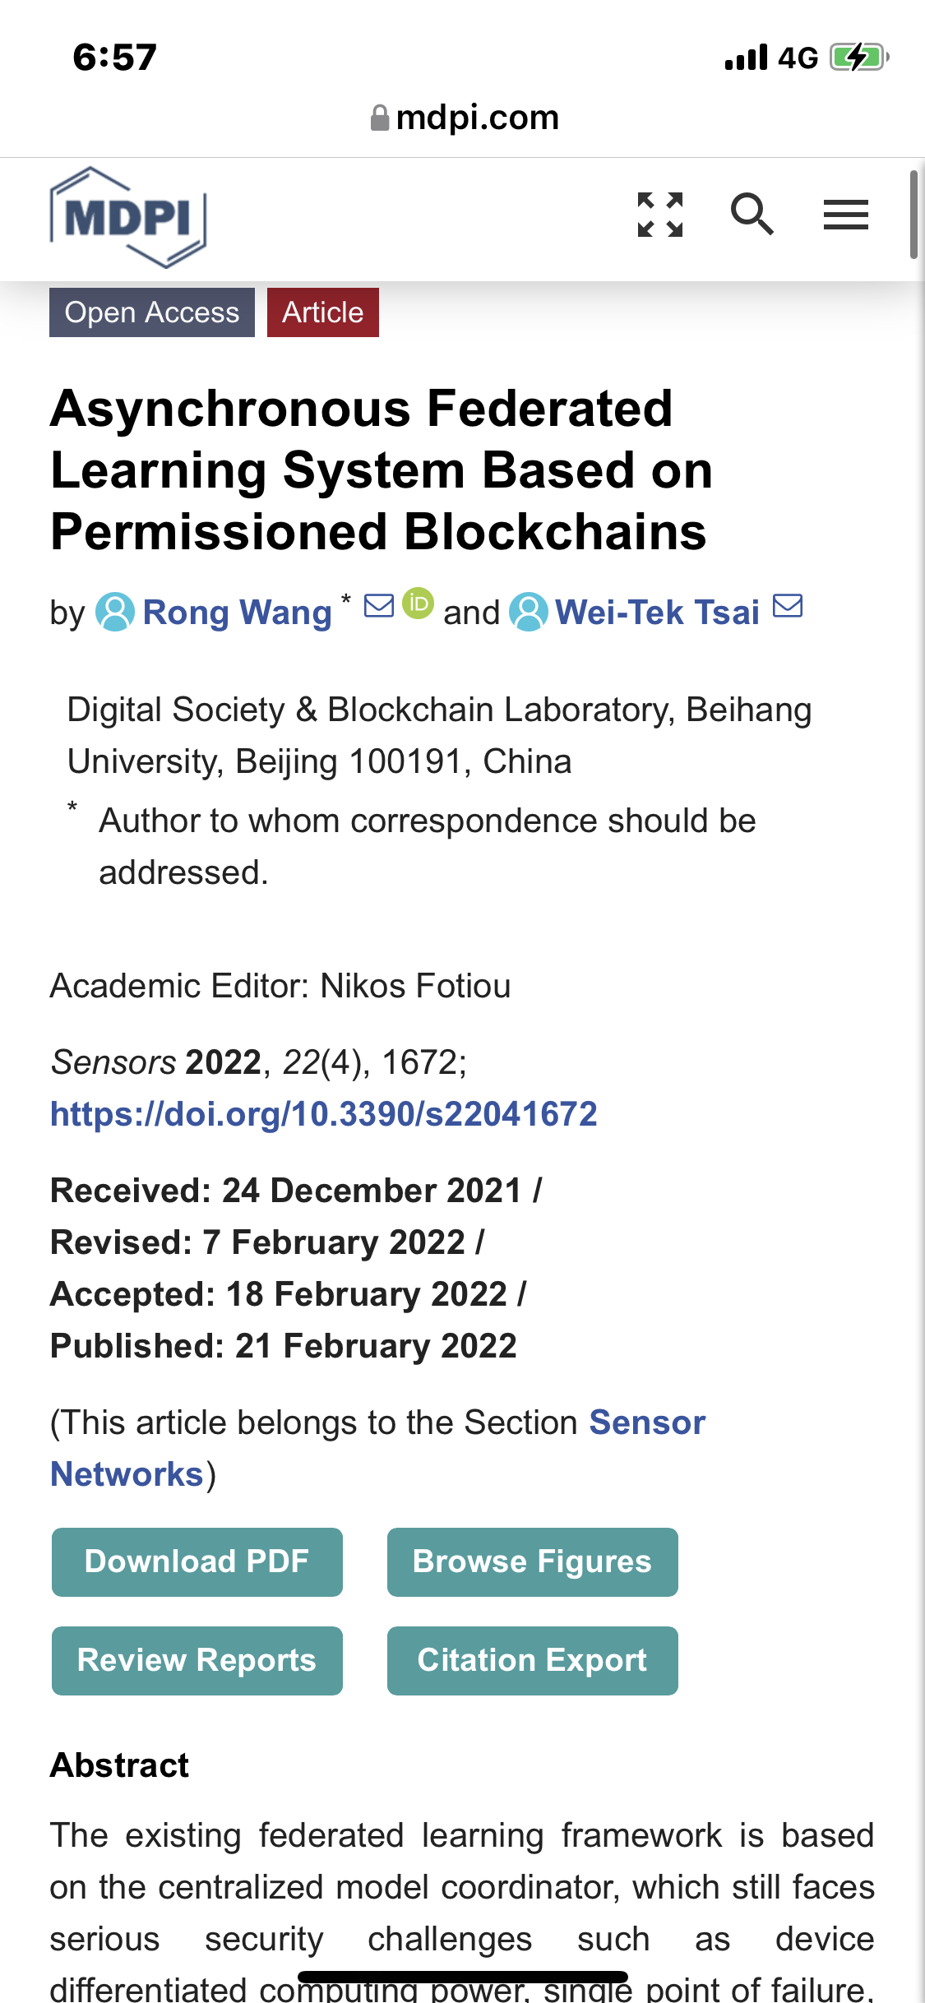This screenshot has width=925, height=2003.
Task: Click the page scrollbar handle
Action: [x=913, y=215]
